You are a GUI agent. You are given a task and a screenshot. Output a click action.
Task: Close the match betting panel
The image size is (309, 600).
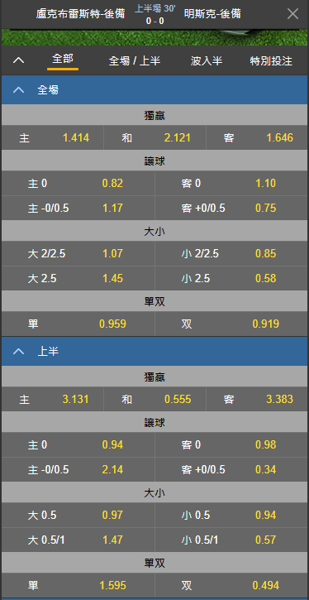coord(292,14)
